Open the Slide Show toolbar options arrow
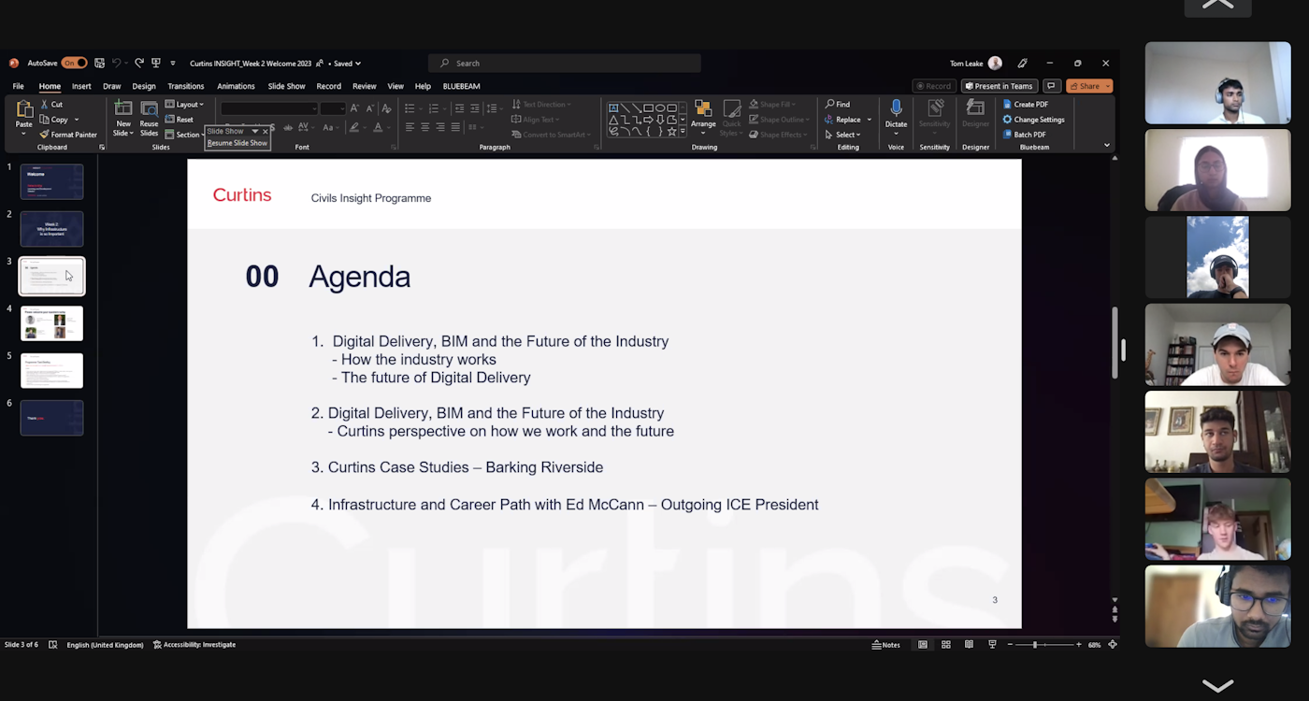This screenshot has width=1309, height=701. pos(255,132)
